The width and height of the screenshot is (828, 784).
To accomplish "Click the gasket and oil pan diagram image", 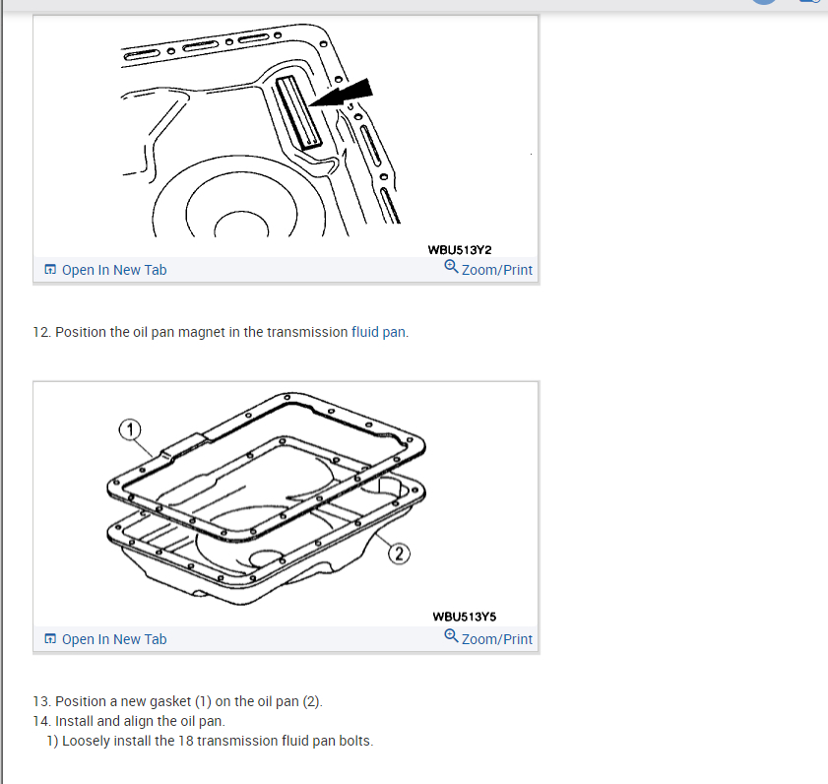I will click(x=286, y=504).
